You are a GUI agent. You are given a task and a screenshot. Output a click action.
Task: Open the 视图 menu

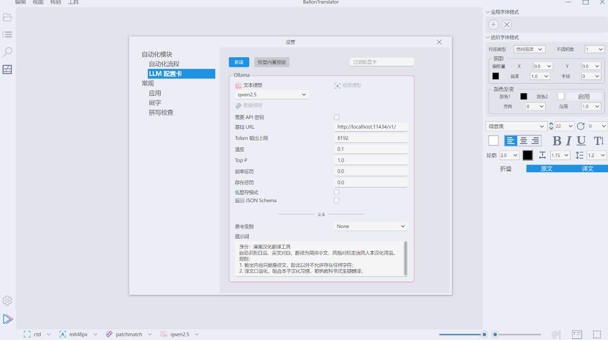click(x=38, y=2)
